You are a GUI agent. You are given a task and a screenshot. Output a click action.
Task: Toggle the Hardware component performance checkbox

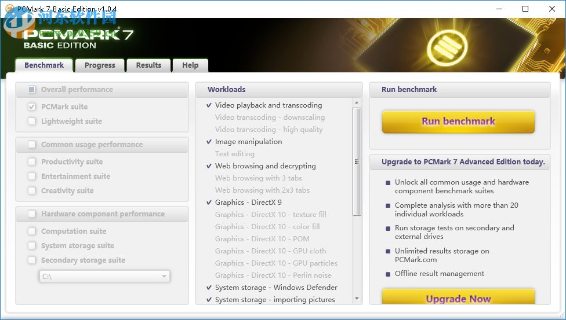(32, 214)
